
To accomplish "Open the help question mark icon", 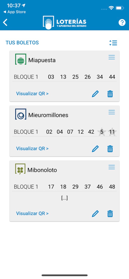I will [122, 23].
